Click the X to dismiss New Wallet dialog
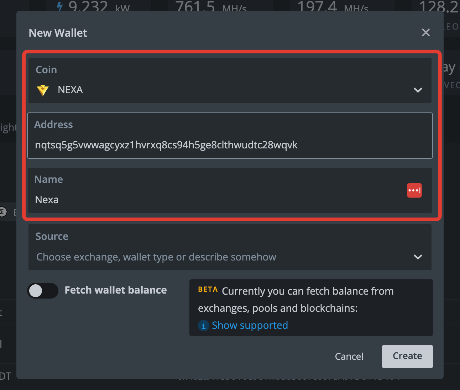Screen dimensions: 460x390 click(x=425, y=32)
